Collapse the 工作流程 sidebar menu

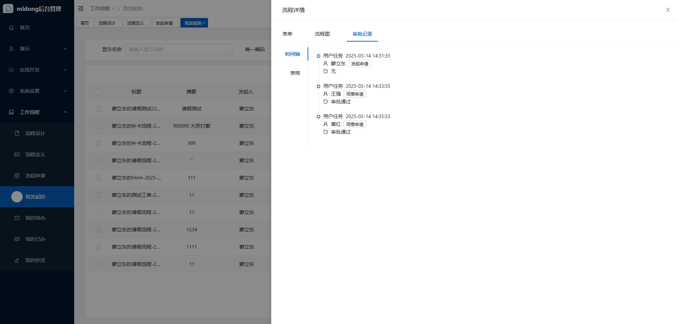tap(37, 112)
